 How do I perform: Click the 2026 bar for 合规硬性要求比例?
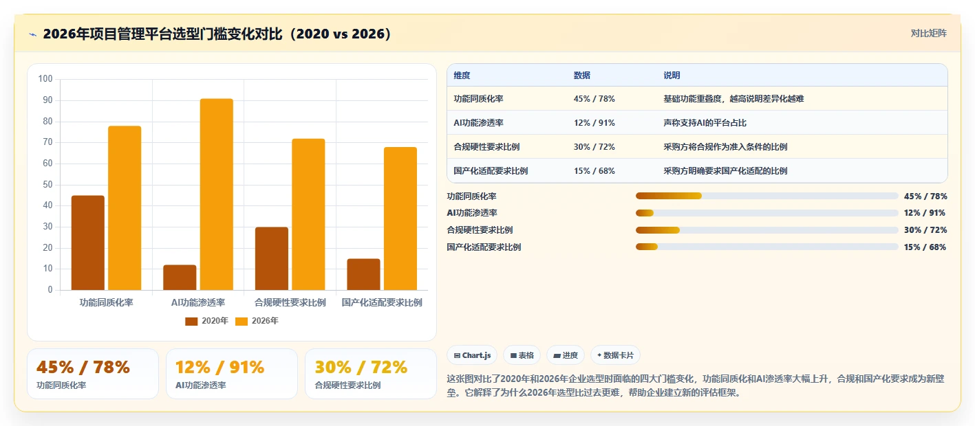click(308, 214)
